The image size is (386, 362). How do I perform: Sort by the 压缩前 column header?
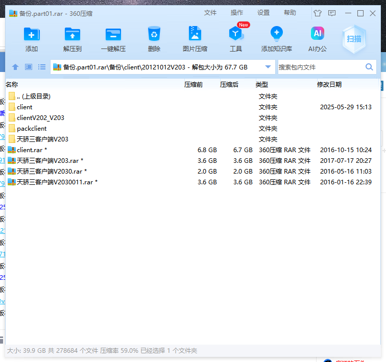[x=193, y=85]
